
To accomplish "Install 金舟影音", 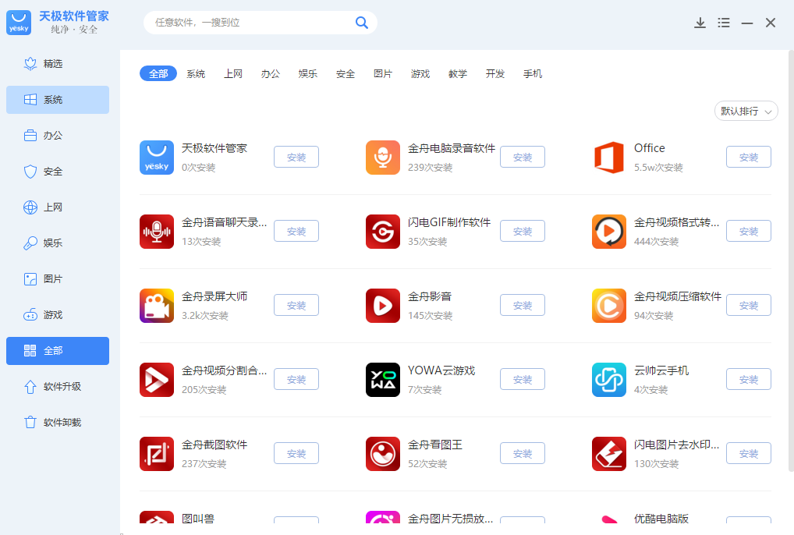I will (x=523, y=305).
